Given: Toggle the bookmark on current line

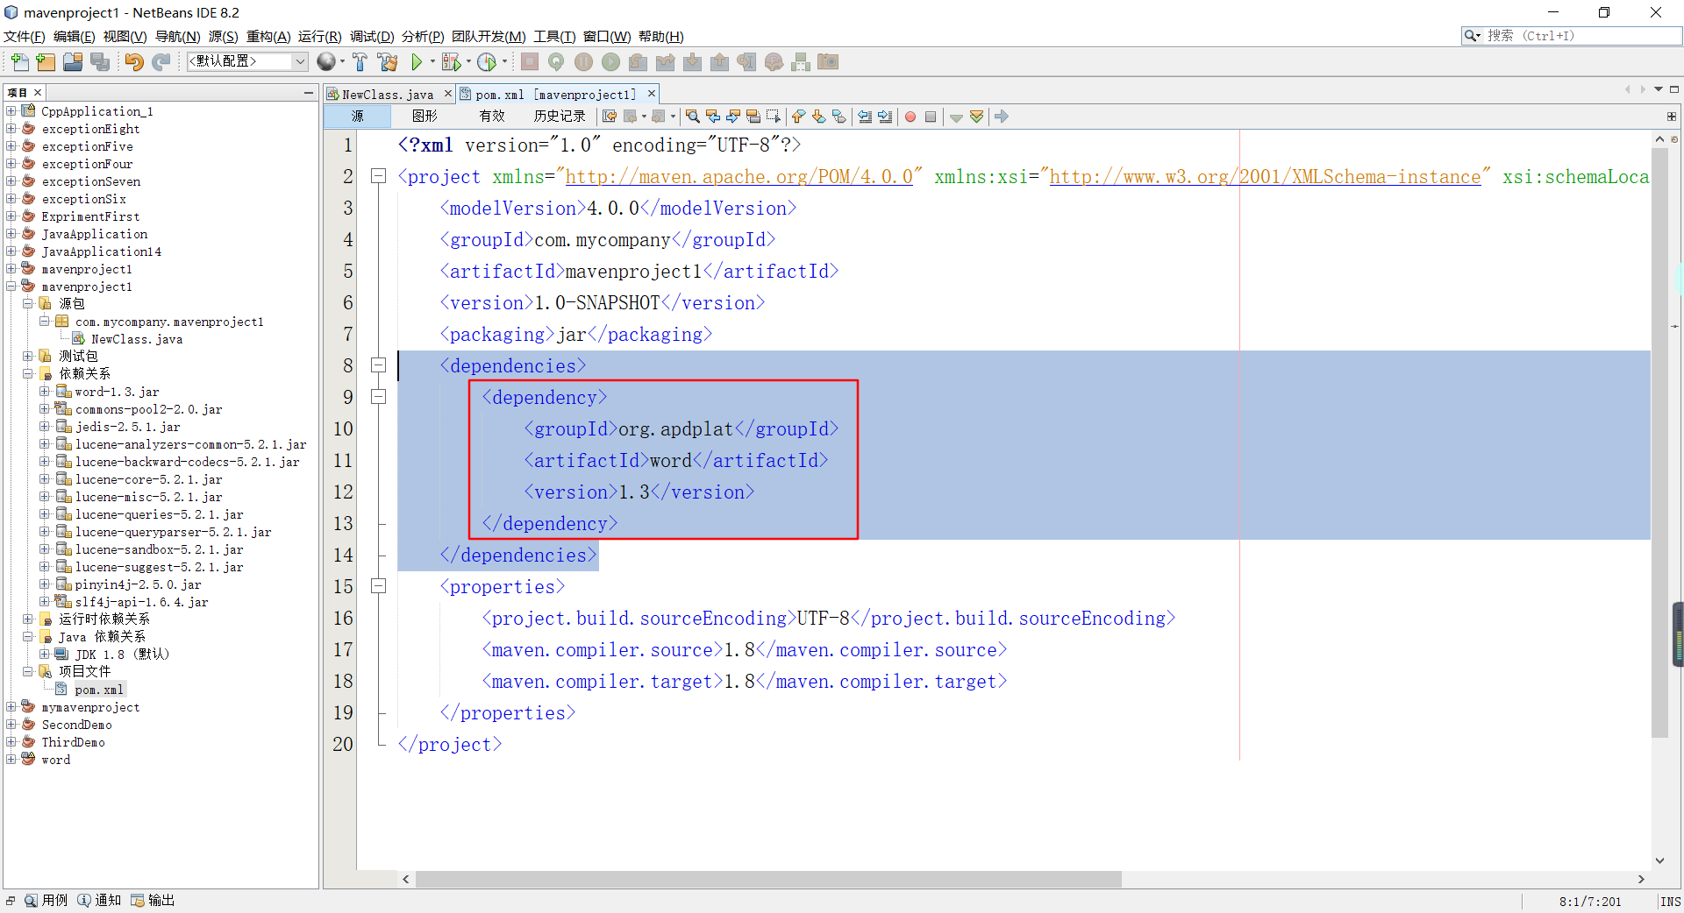Looking at the screenshot, I should tap(839, 117).
